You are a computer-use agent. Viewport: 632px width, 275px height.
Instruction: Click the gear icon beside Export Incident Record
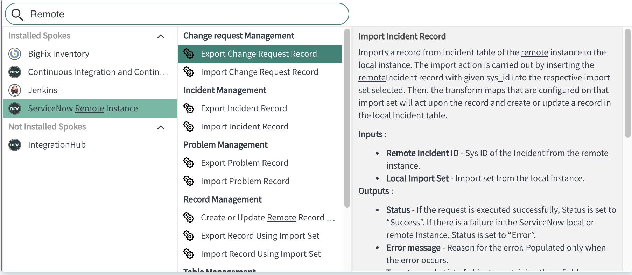pyautogui.click(x=189, y=108)
